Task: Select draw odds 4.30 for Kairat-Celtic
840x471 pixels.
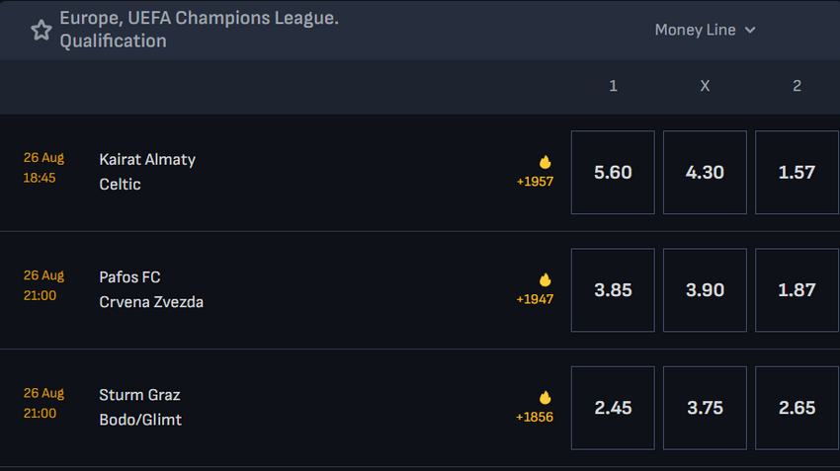Action: pos(705,173)
